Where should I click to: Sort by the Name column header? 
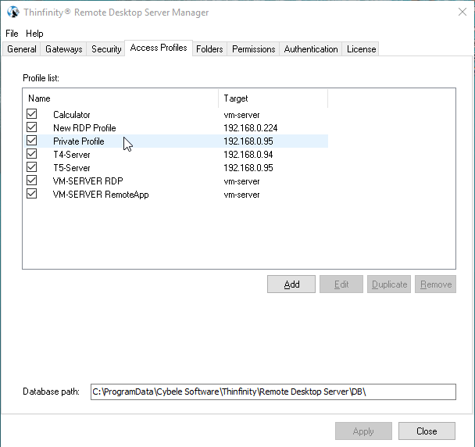[x=121, y=98]
